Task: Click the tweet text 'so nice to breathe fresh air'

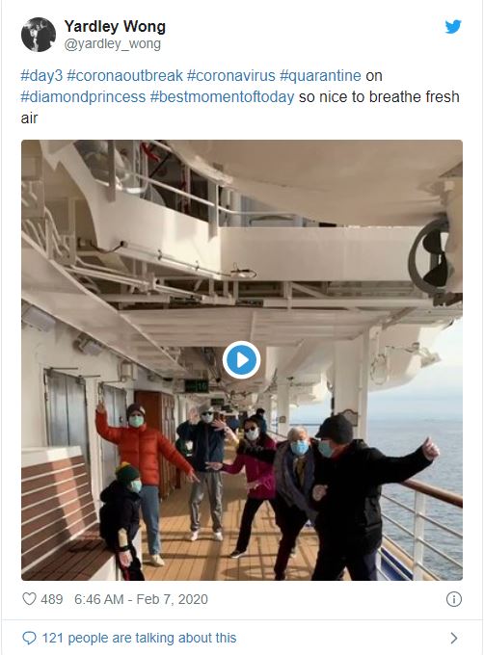Action: point(240,107)
